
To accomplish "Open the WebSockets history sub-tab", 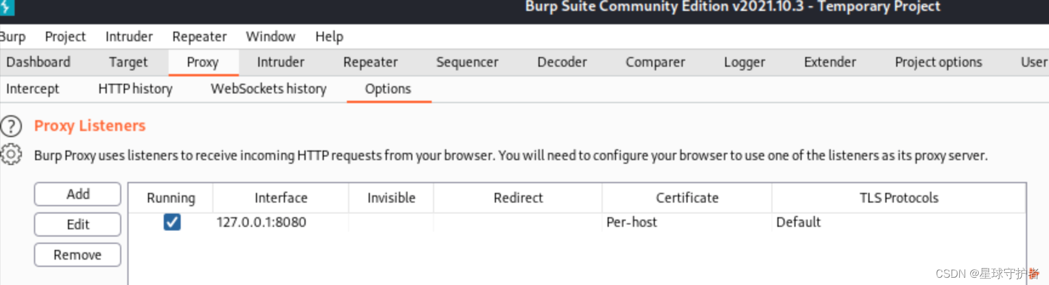I will pyautogui.click(x=269, y=89).
